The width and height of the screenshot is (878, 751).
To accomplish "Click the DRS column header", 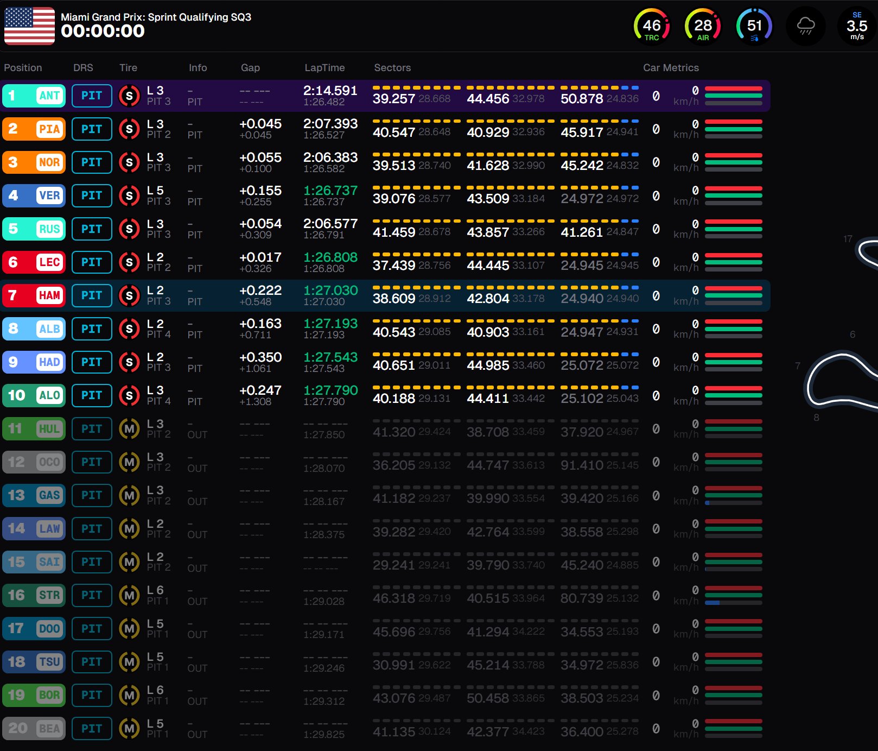I will tap(83, 68).
